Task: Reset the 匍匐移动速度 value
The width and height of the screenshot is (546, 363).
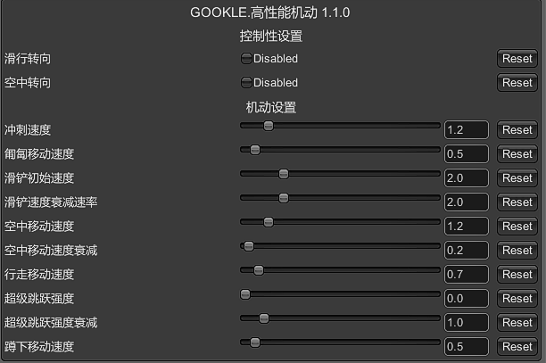Action: click(x=517, y=154)
